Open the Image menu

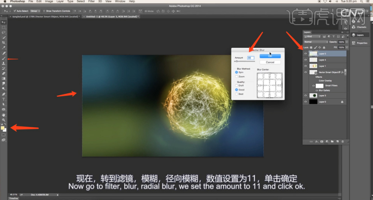[x=49, y=1]
